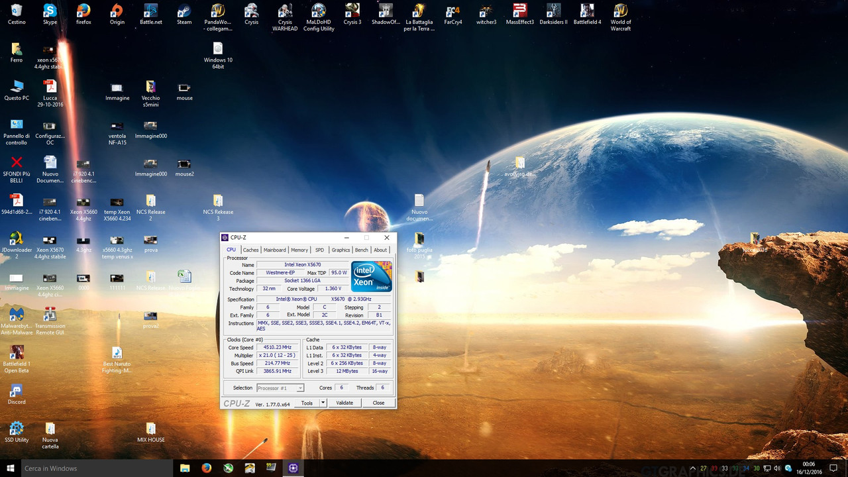Open the Discord desktop shortcut
This screenshot has width=848, height=477.
point(17,394)
